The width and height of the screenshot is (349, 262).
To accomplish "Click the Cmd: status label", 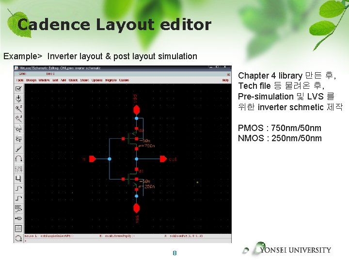I will 22,74.
